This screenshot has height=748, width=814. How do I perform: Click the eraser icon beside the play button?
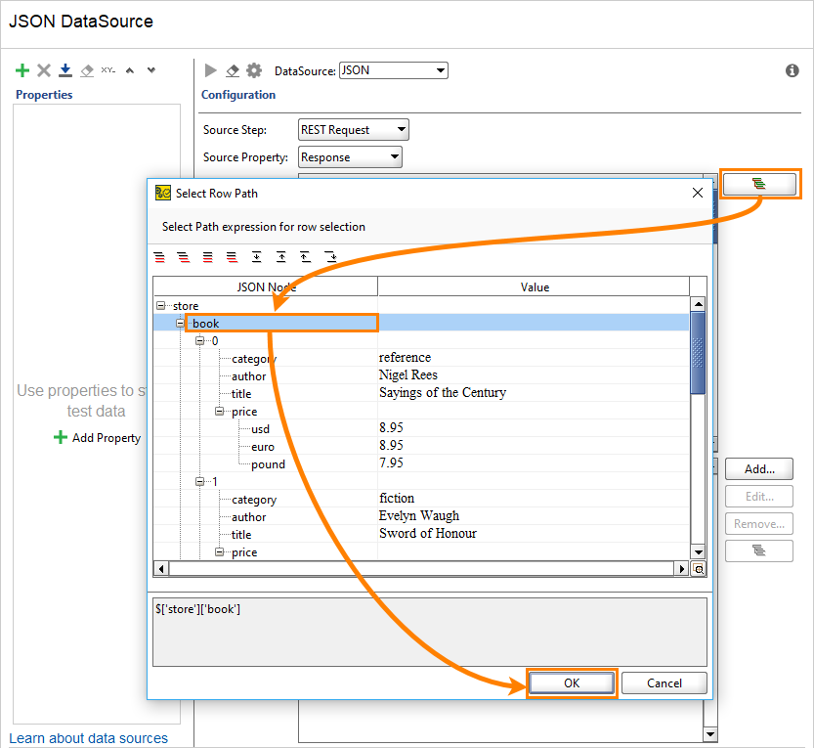pyautogui.click(x=233, y=70)
